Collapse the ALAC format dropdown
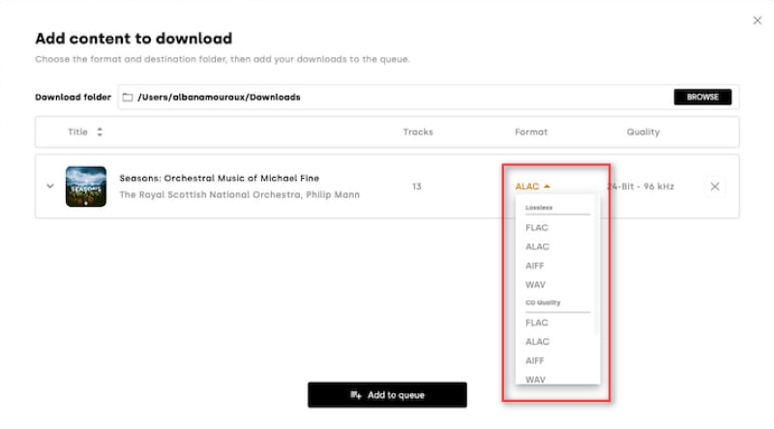Viewport: 774px width, 429px height. click(x=533, y=186)
